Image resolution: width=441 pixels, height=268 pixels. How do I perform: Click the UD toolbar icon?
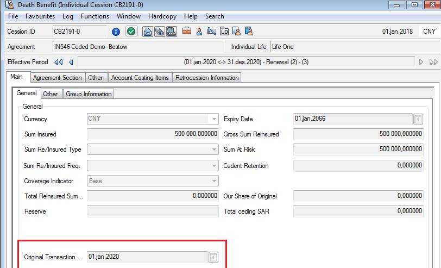223,32
